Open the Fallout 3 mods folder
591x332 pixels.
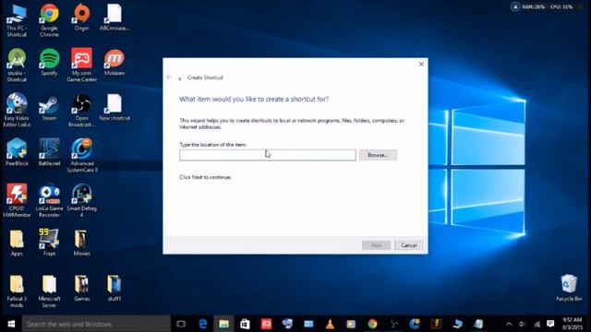[17, 291]
